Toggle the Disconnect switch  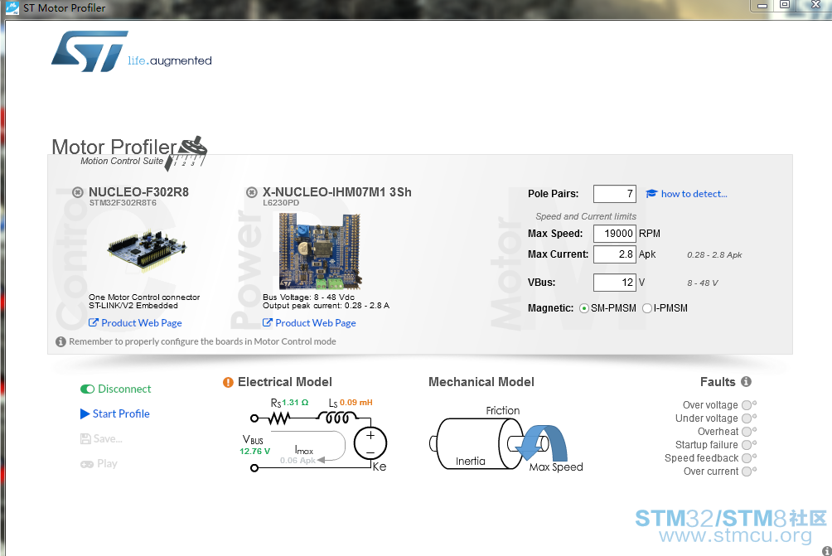(x=87, y=389)
